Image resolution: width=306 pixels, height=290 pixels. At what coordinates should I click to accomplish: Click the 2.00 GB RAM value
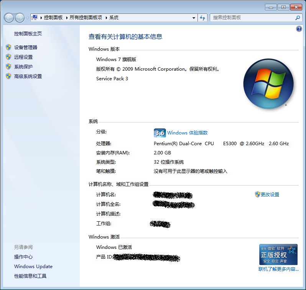tap(162, 152)
